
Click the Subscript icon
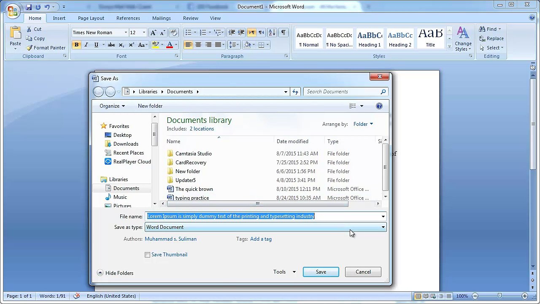[121, 45]
